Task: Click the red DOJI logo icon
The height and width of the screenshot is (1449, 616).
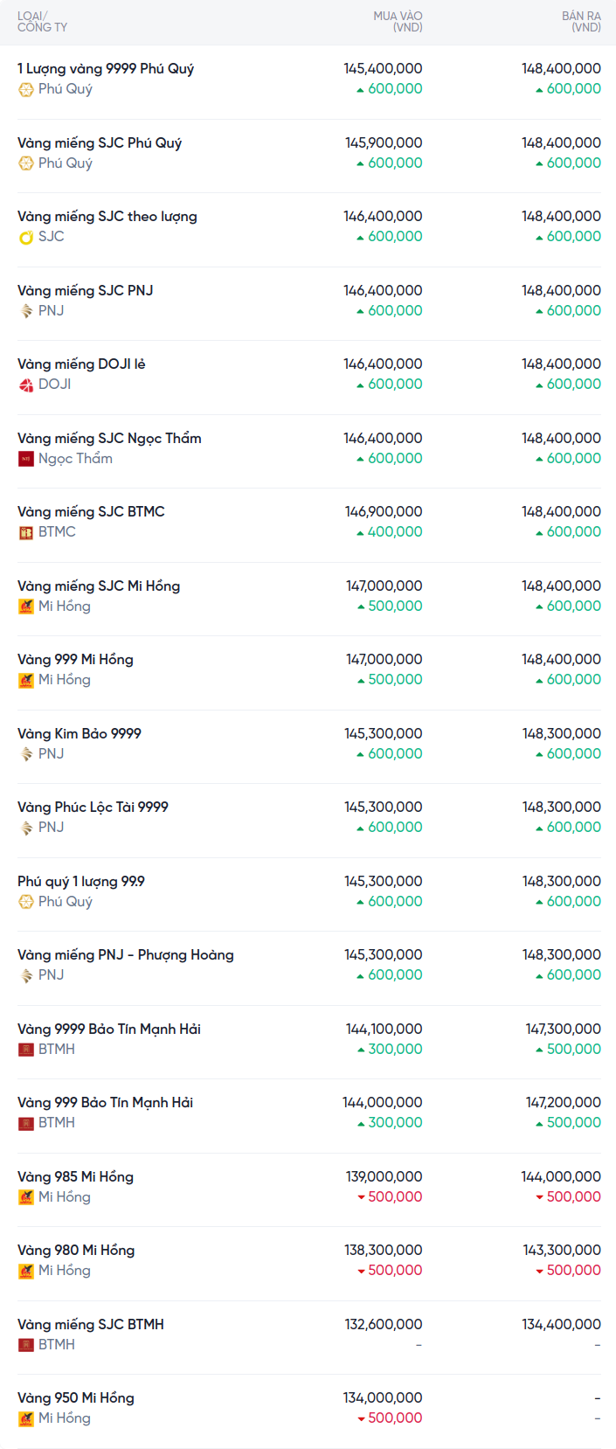Action: (26, 385)
